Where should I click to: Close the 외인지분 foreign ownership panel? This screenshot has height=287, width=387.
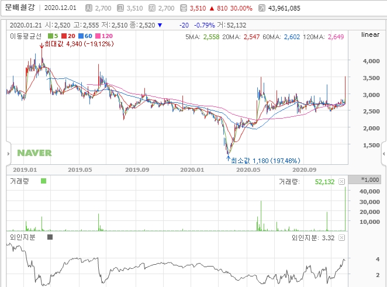tap(341, 238)
